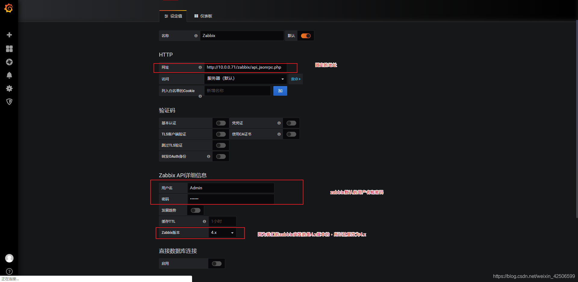Screen dimensions: 578x282
Task: Open the Explore compass icon
Action: point(9,62)
